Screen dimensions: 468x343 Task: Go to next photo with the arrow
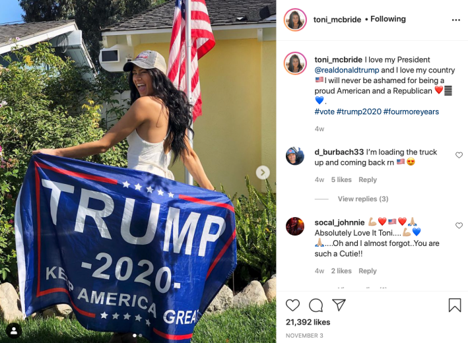click(263, 172)
